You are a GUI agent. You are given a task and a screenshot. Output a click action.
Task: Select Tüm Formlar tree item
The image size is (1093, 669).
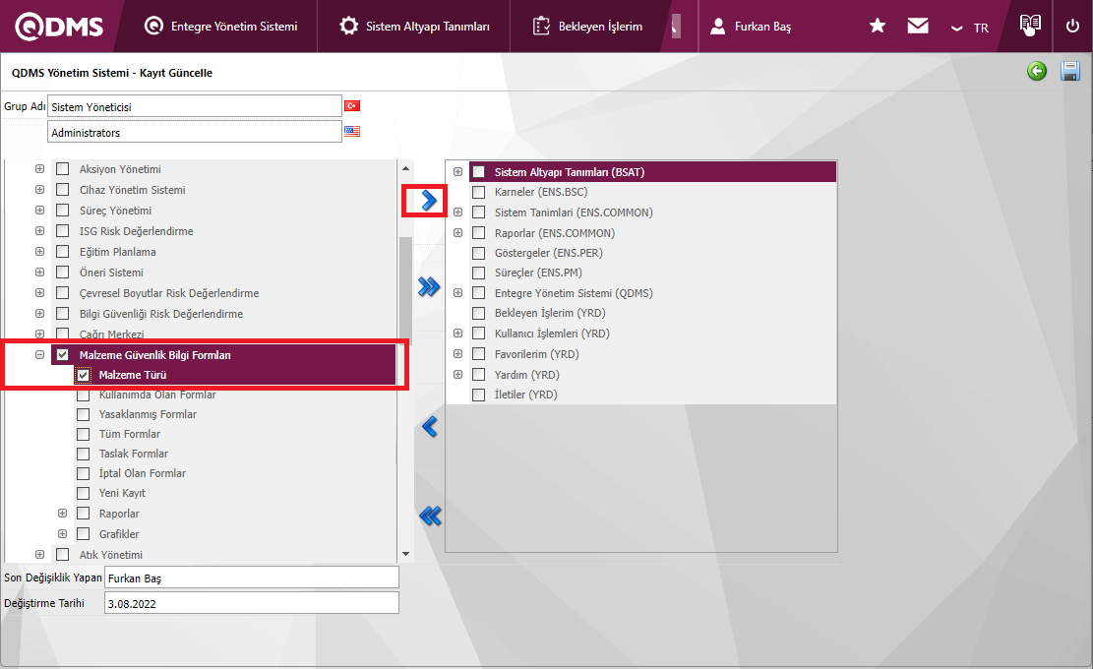pos(130,434)
